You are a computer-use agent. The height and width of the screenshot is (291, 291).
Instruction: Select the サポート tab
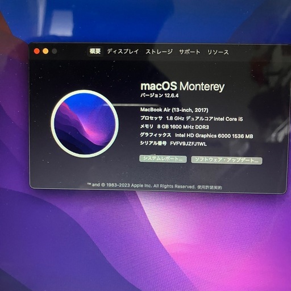(x=189, y=52)
